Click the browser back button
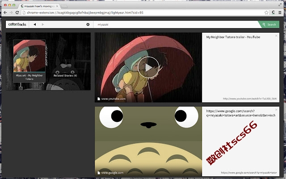This screenshot has width=286, height=179. coord(5,13)
